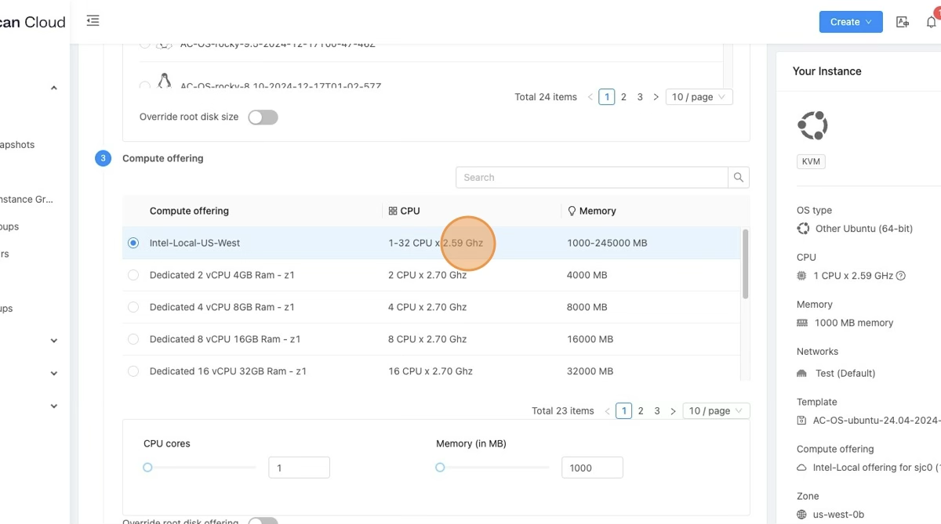941x524 pixels.
Task: Click the Memory (in MB) input field
Action: [591, 468]
